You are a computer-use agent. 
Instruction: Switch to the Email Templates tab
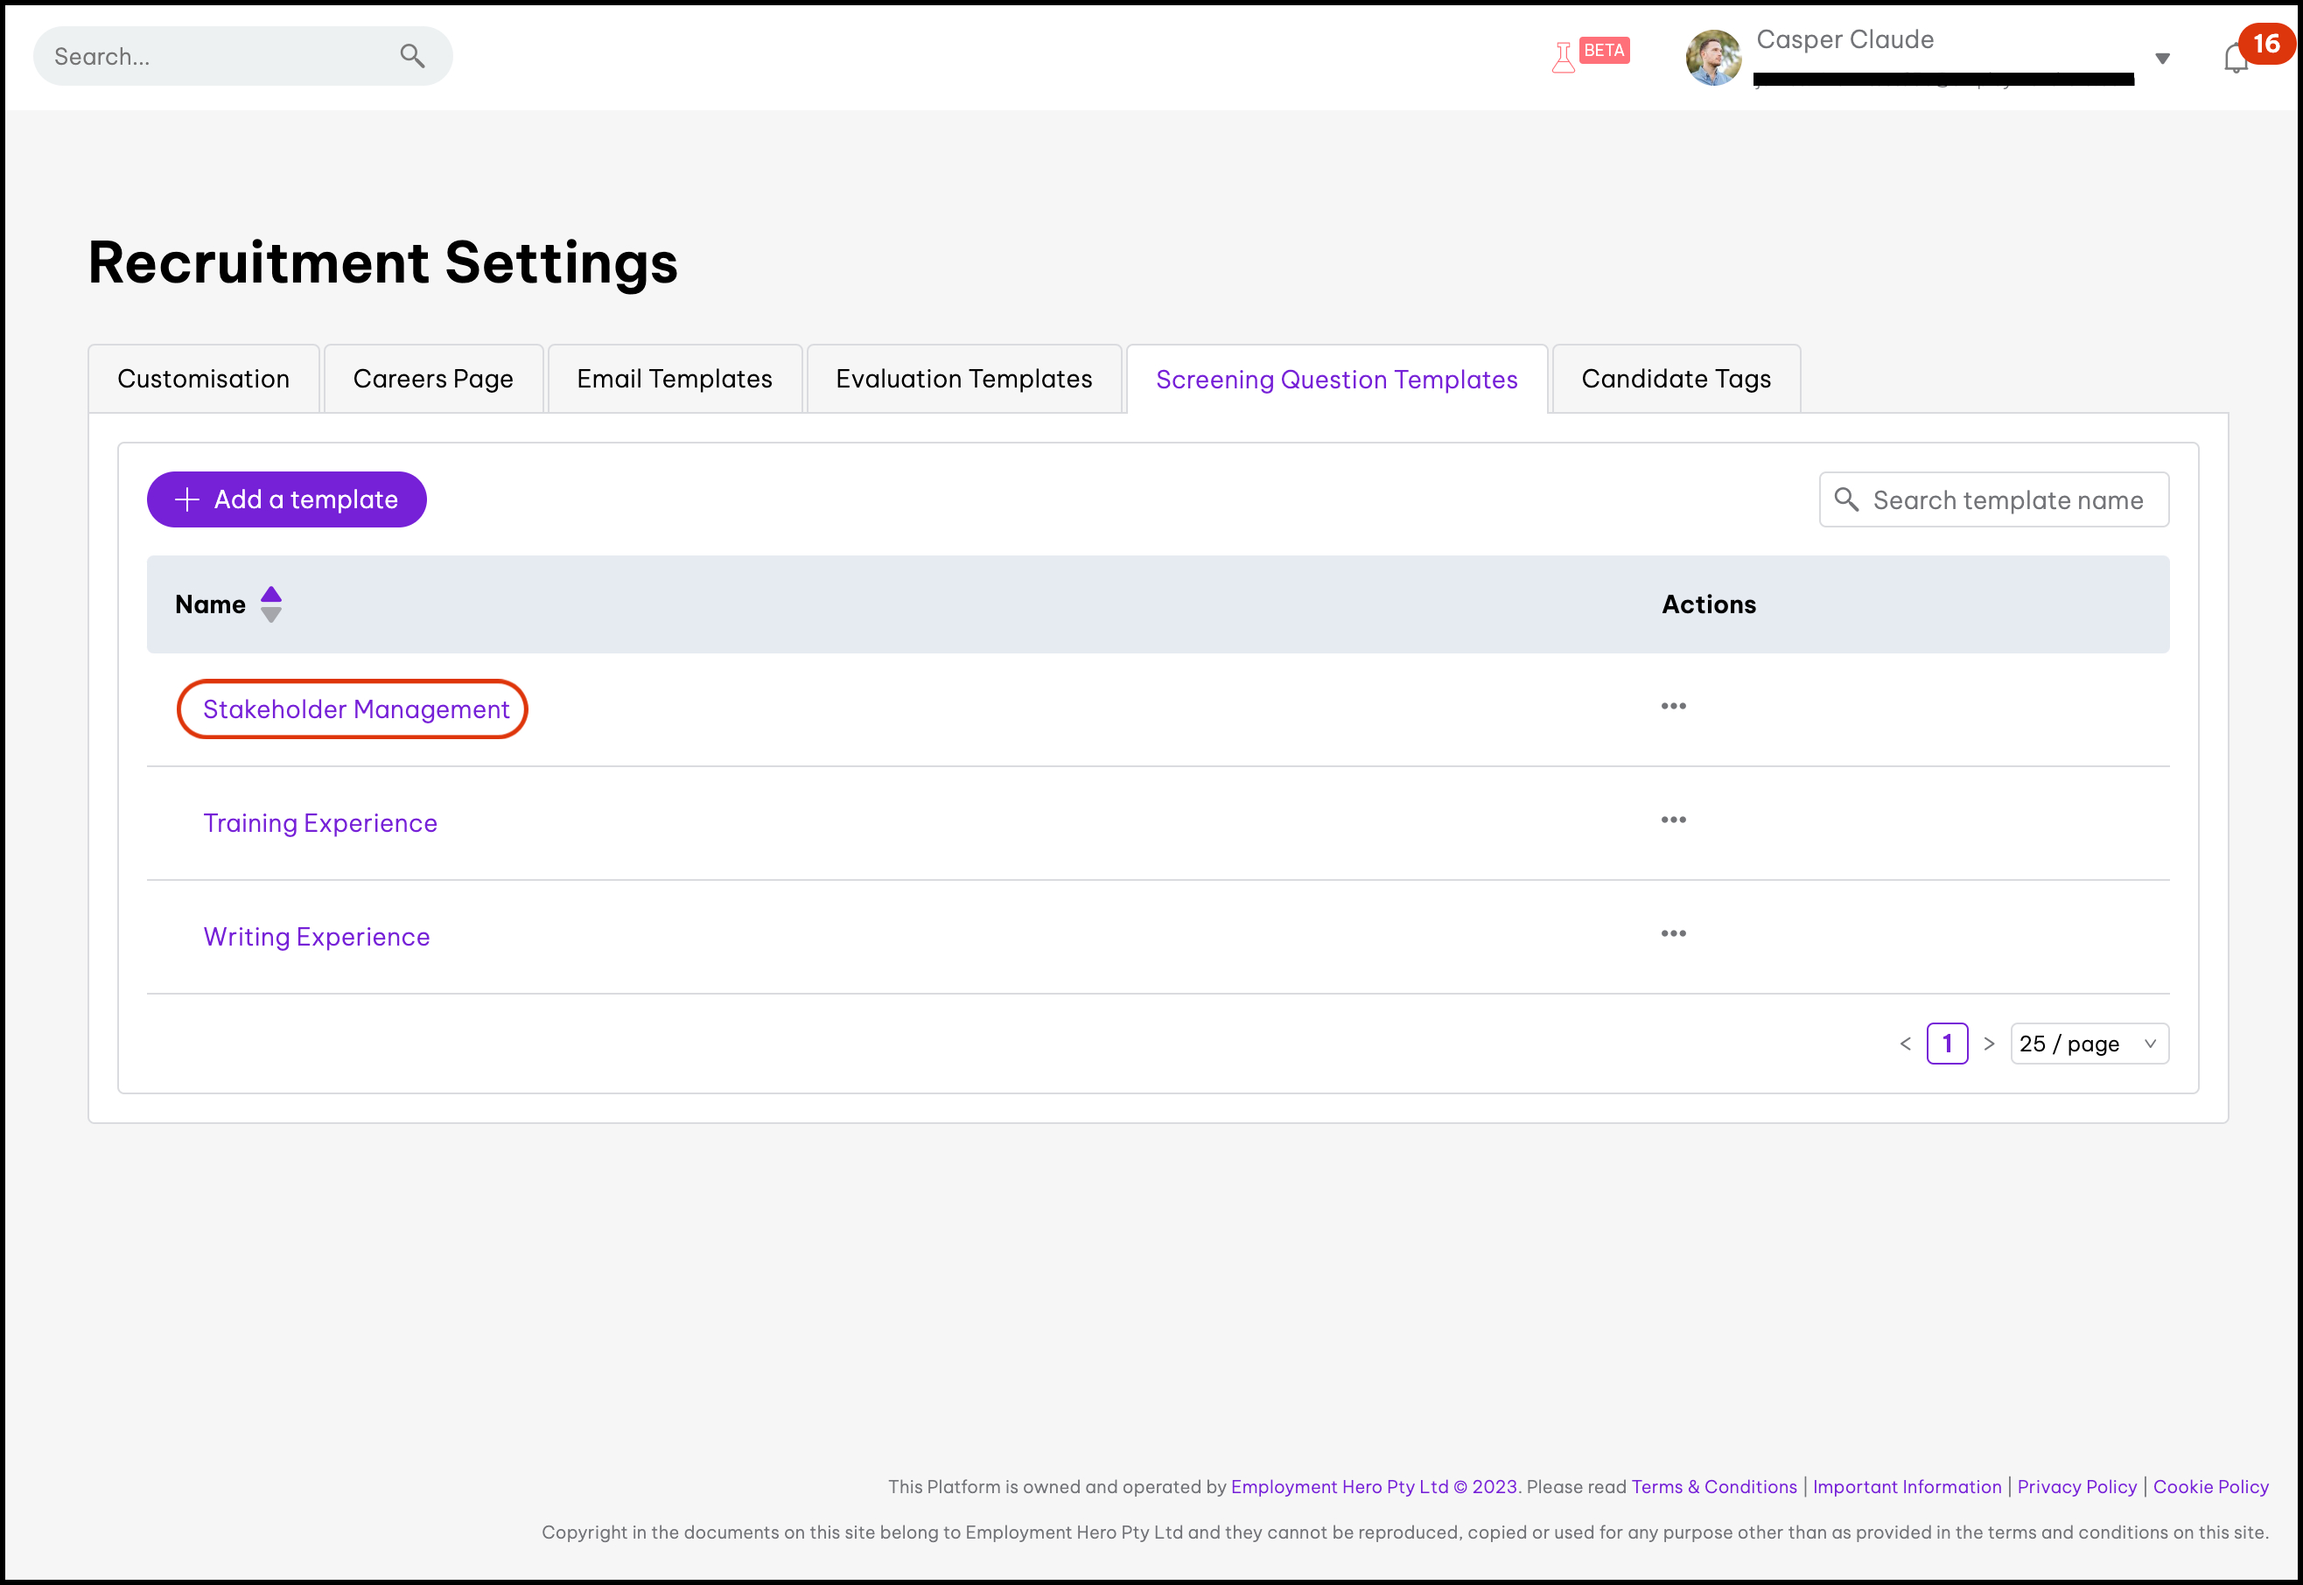pos(674,380)
